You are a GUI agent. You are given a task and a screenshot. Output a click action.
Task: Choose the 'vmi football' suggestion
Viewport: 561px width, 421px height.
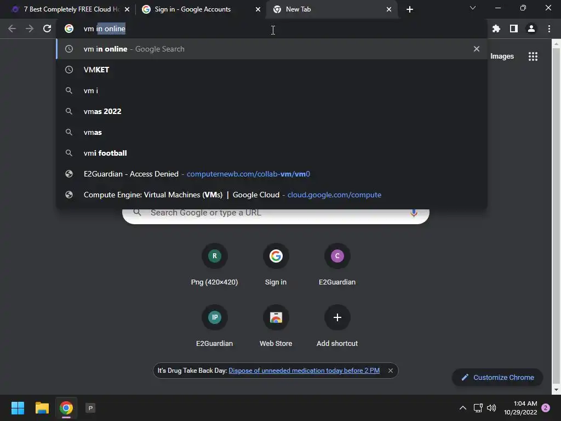tap(272, 153)
